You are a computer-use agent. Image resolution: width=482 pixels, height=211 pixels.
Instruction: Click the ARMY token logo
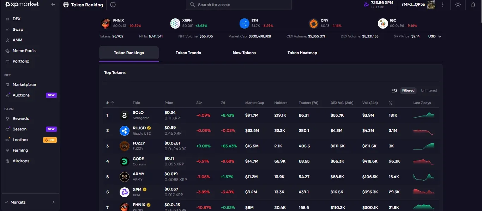(124, 177)
